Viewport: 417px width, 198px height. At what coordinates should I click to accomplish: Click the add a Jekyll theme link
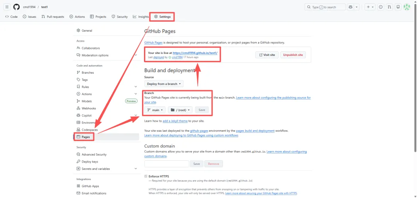(x=175, y=121)
